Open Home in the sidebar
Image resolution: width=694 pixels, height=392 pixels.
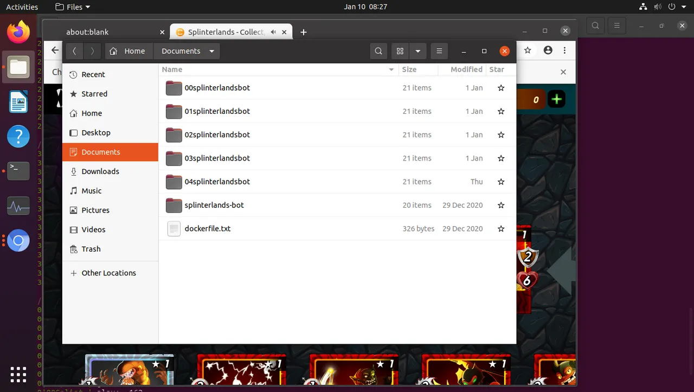[x=110, y=113]
